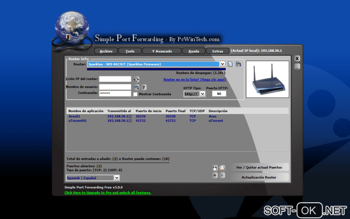Follow 'Router no en la lista?' link
Viewport: 350px width, 219px height.
click(195, 80)
